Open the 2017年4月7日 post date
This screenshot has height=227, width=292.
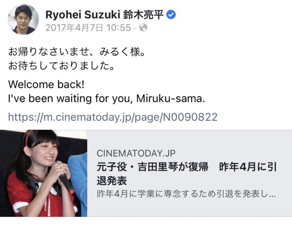tap(74, 28)
